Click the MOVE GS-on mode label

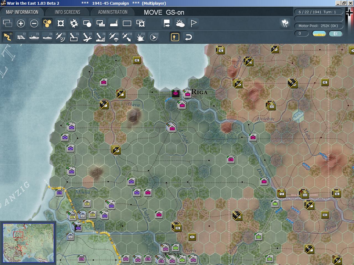pyautogui.click(x=164, y=12)
